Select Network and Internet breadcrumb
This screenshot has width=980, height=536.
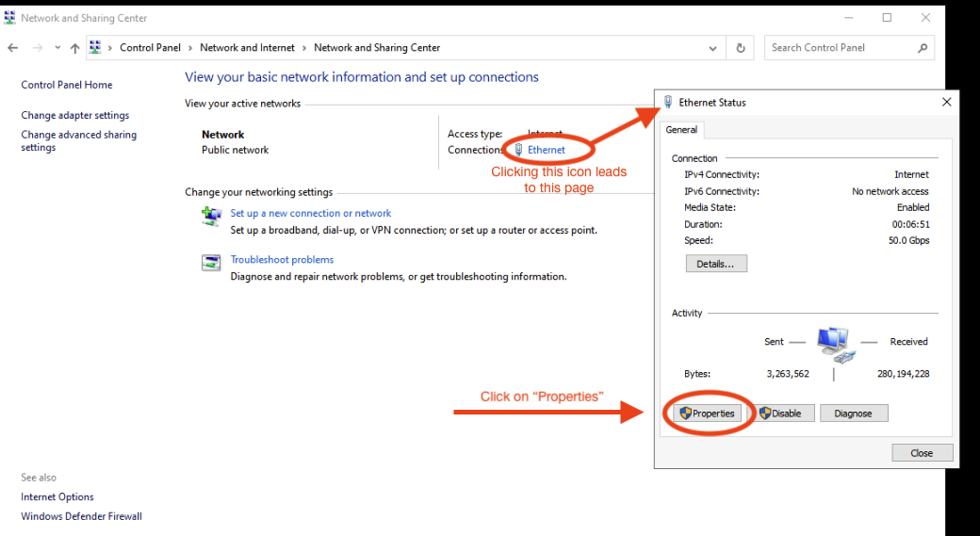pyautogui.click(x=247, y=47)
